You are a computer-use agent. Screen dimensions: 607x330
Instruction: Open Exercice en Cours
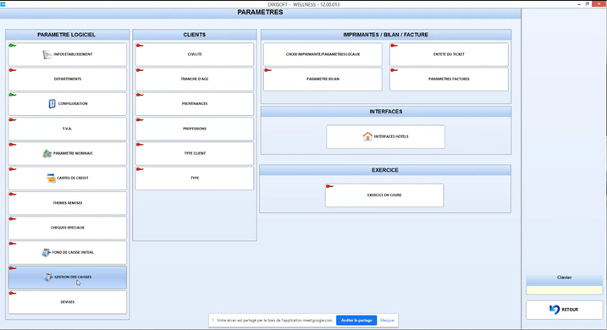[384, 195]
